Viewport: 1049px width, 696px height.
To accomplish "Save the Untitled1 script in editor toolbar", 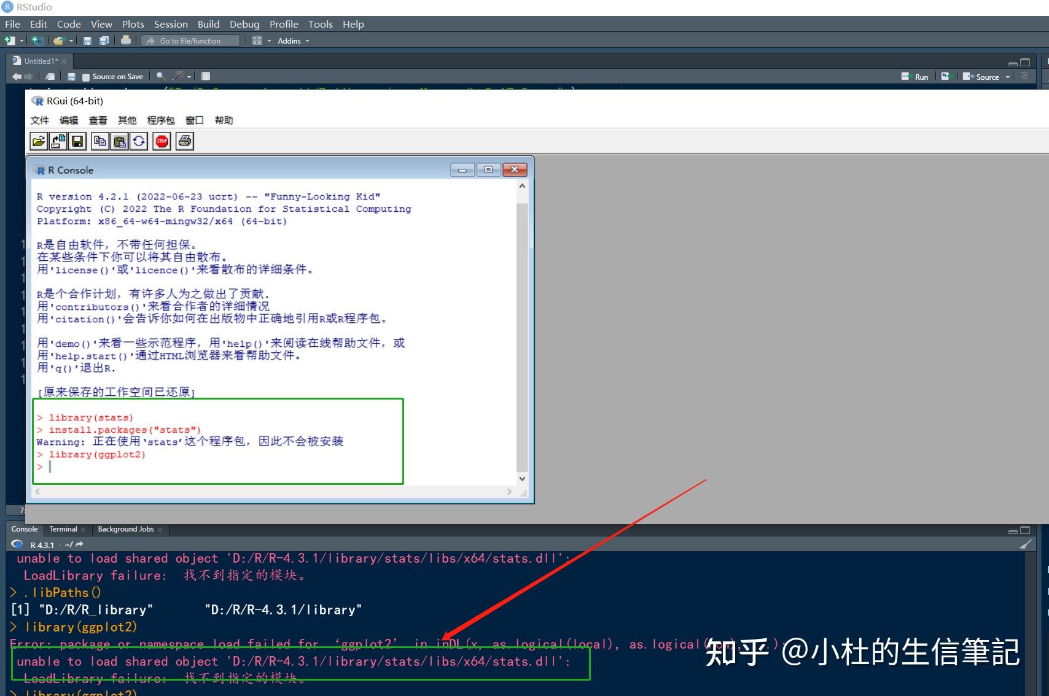I will pyautogui.click(x=71, y=77).
